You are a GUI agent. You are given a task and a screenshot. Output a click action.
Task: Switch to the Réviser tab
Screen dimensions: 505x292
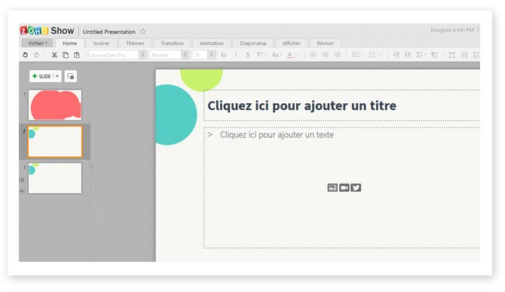point(326,43)
